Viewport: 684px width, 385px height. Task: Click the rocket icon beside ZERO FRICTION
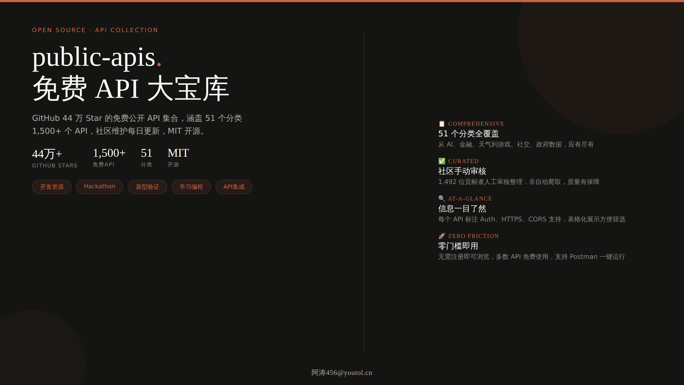point(442,236)
